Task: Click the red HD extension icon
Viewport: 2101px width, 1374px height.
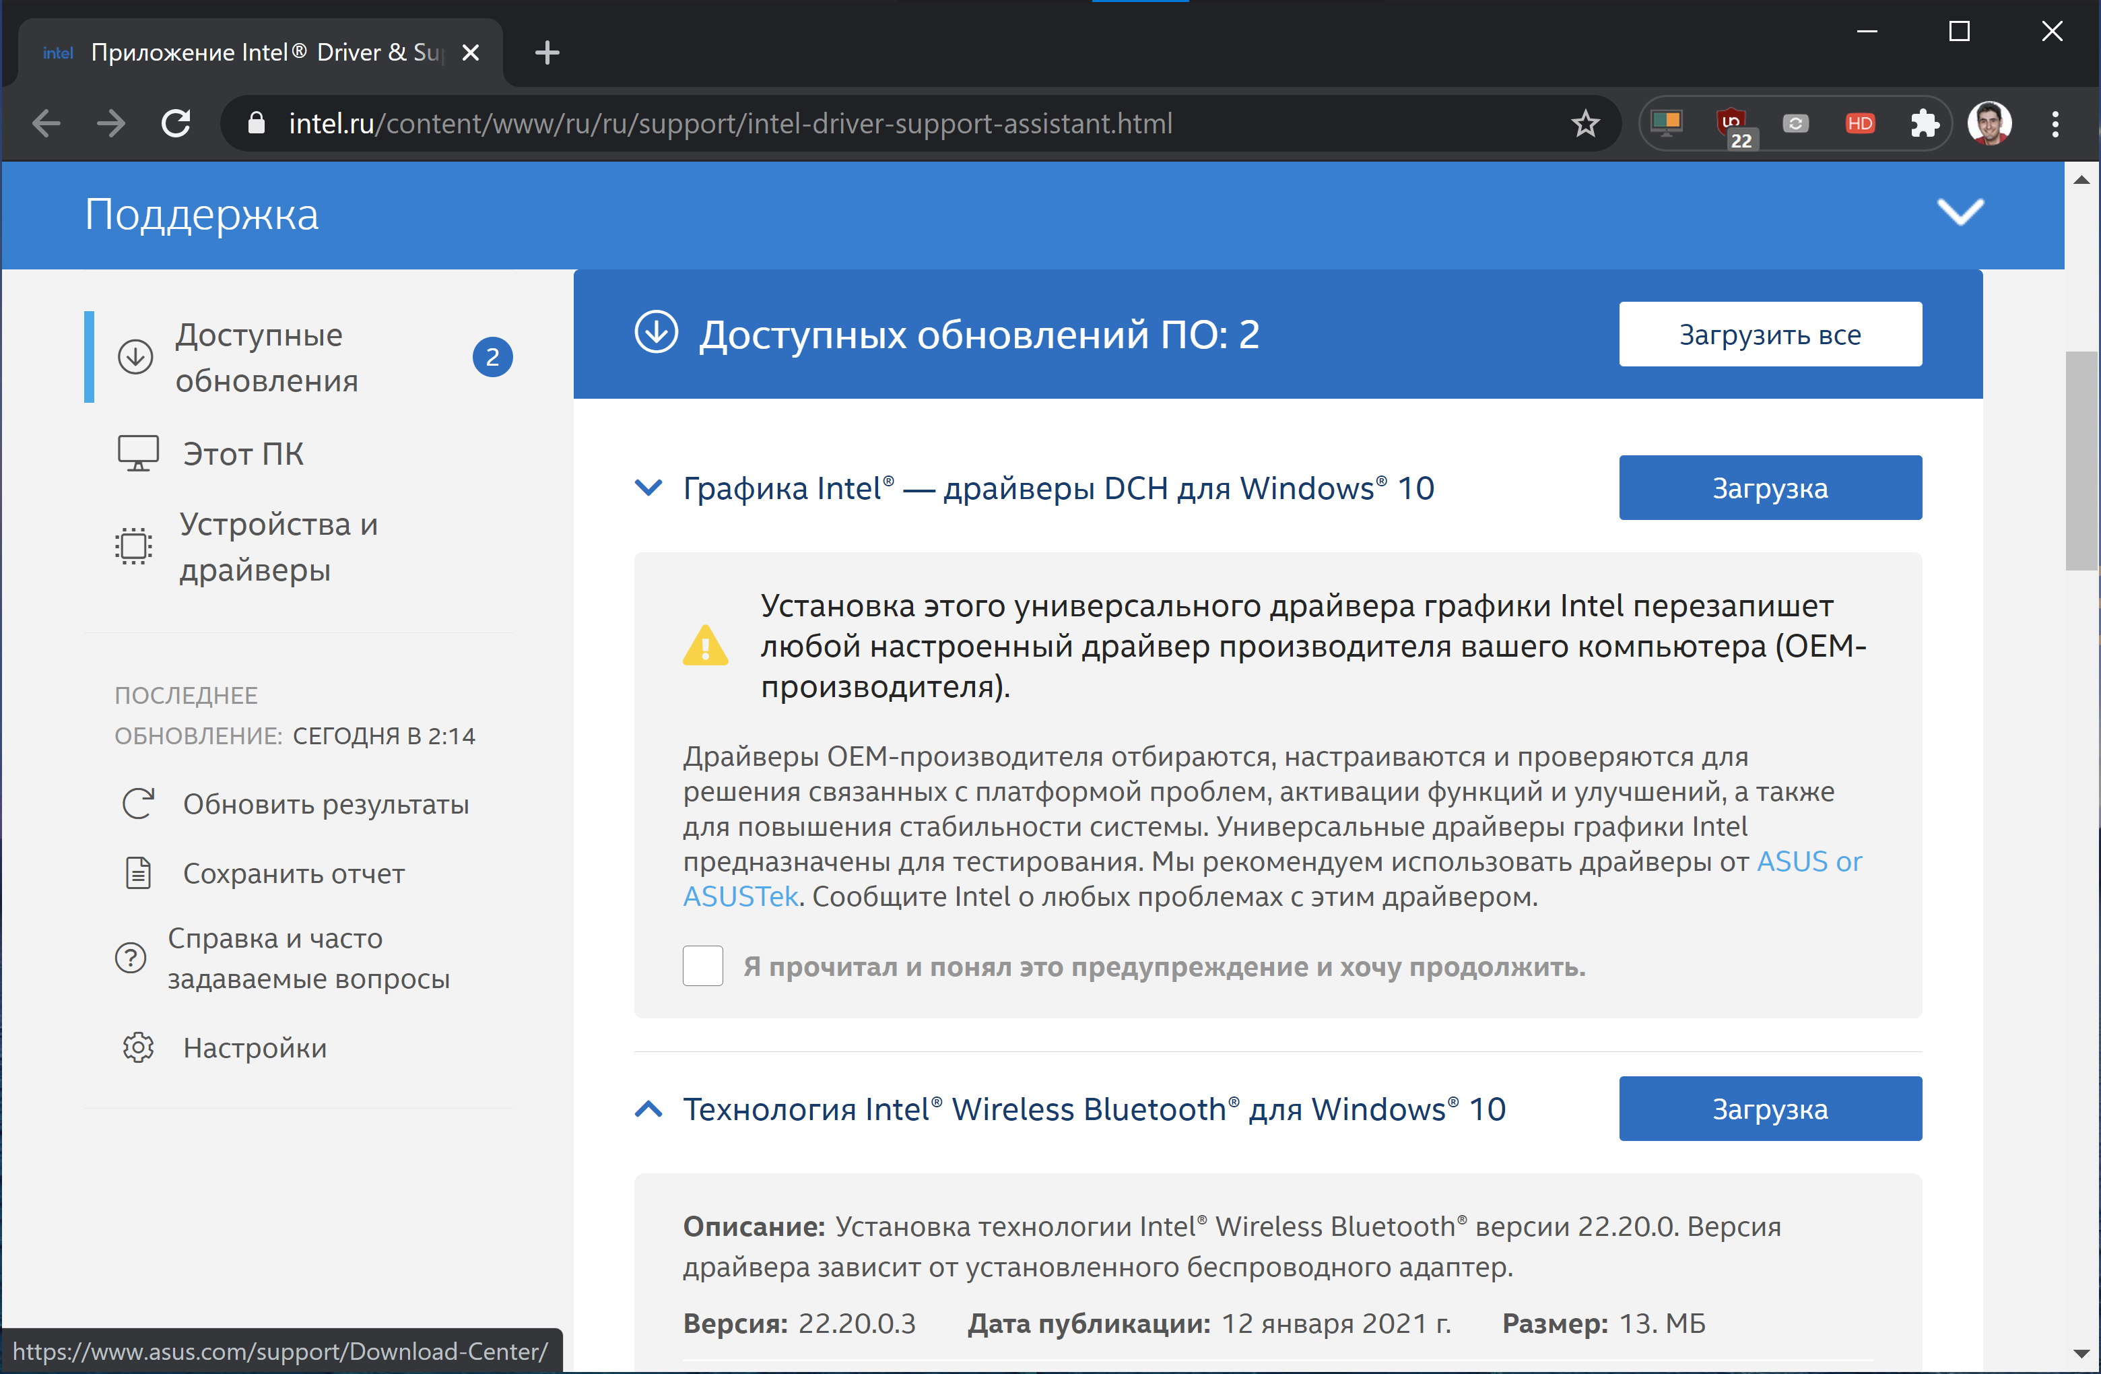Action: tap(1859, 123)
